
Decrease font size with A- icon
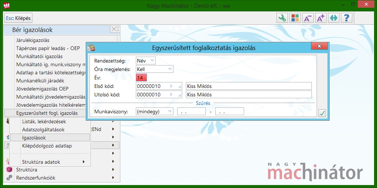tap(308, 18)
